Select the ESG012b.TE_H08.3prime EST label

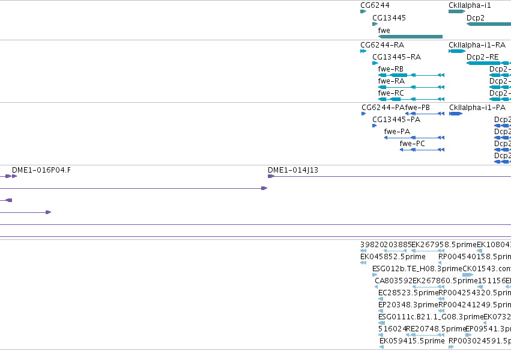click(x=417, y=269)
